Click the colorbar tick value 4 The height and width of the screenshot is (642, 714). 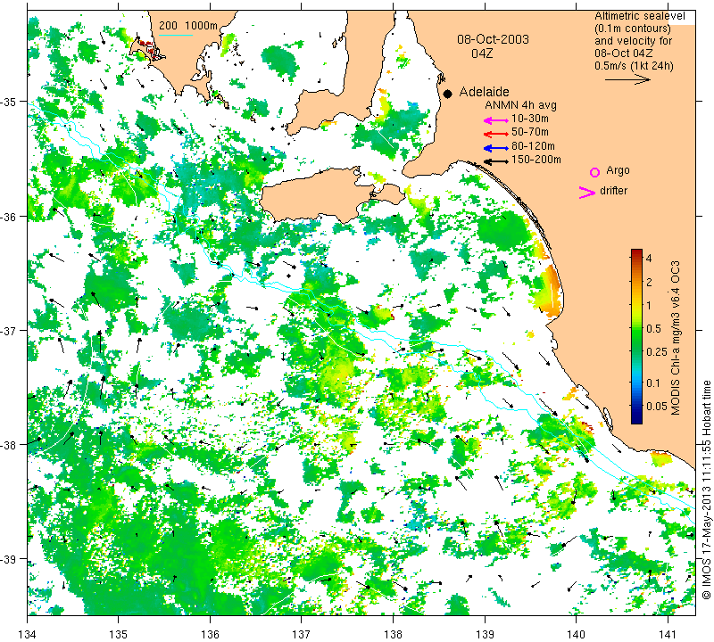click(649, 259)
